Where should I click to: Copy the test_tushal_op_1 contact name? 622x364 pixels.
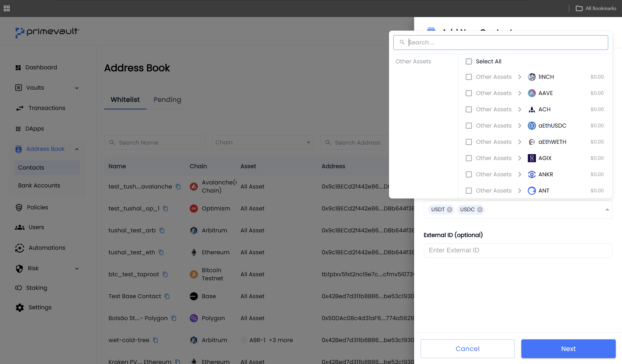166,209
